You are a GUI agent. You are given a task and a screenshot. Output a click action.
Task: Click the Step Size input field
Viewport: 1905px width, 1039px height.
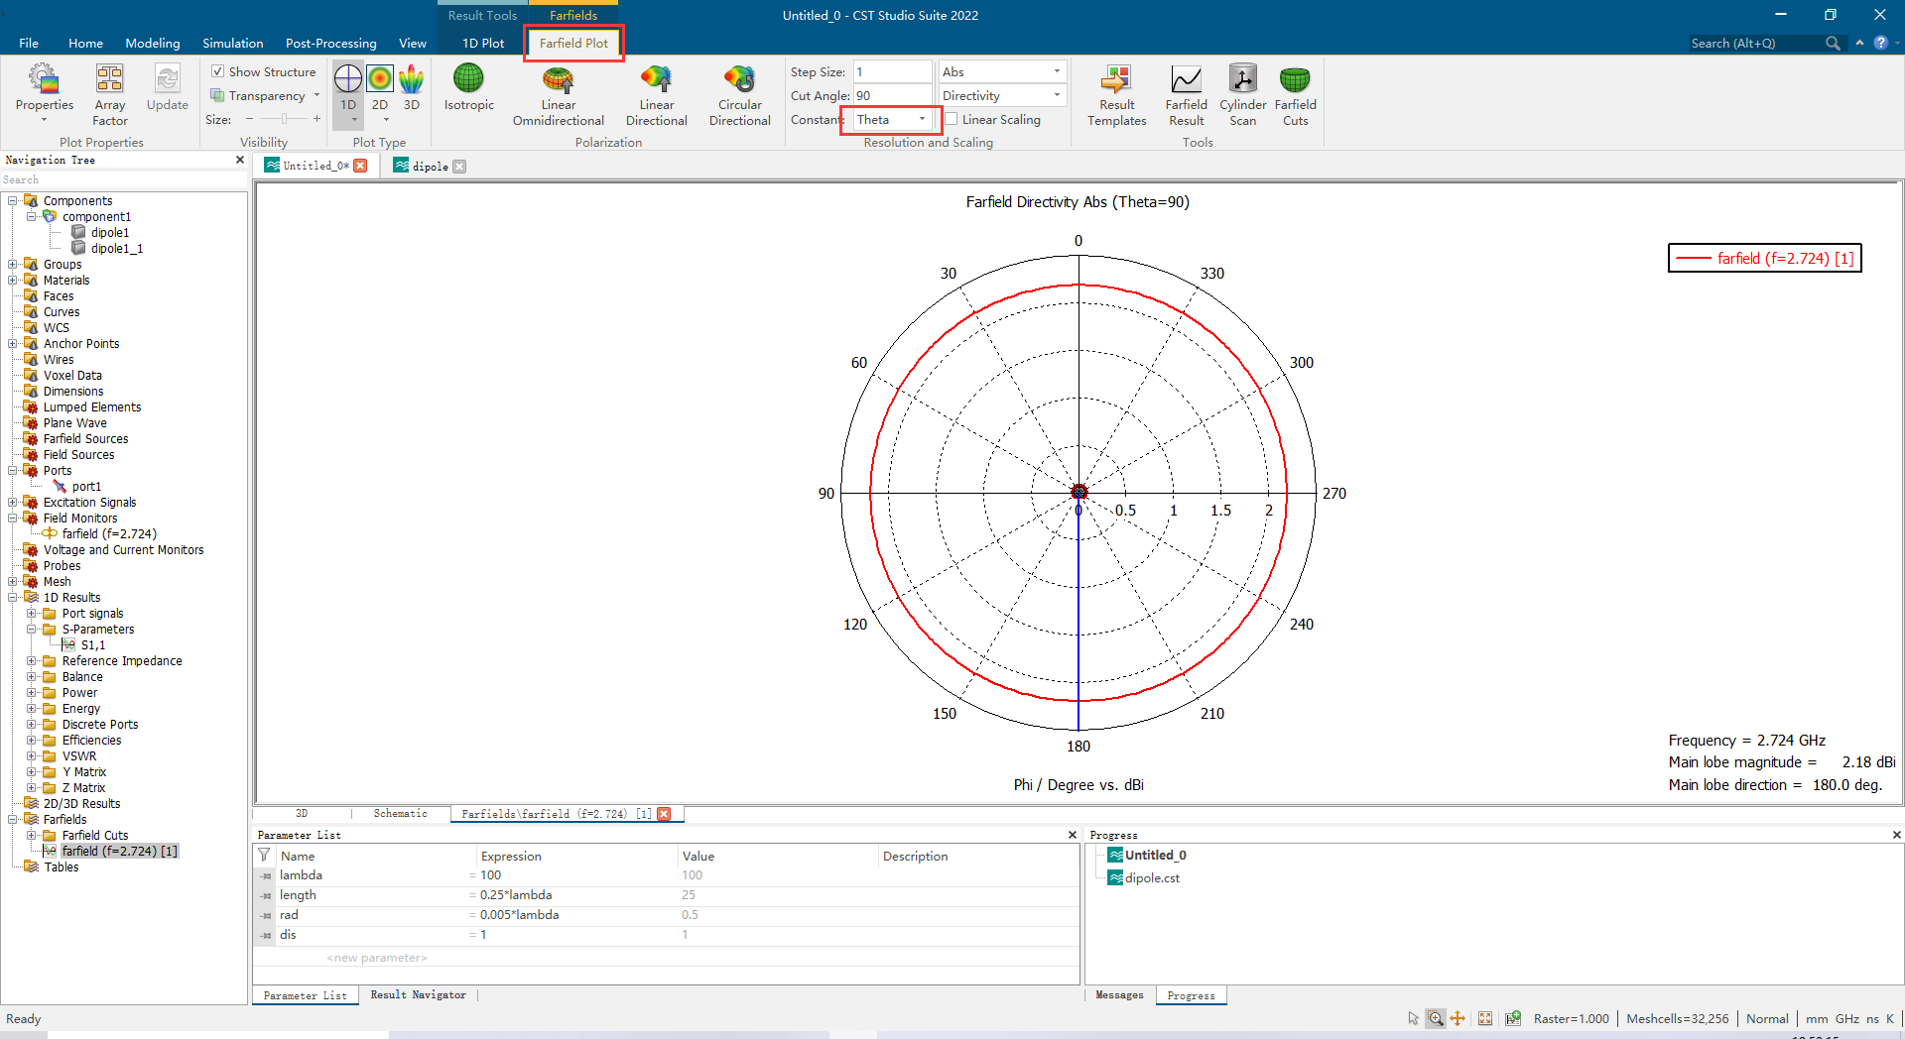click(x=892, y=71)
